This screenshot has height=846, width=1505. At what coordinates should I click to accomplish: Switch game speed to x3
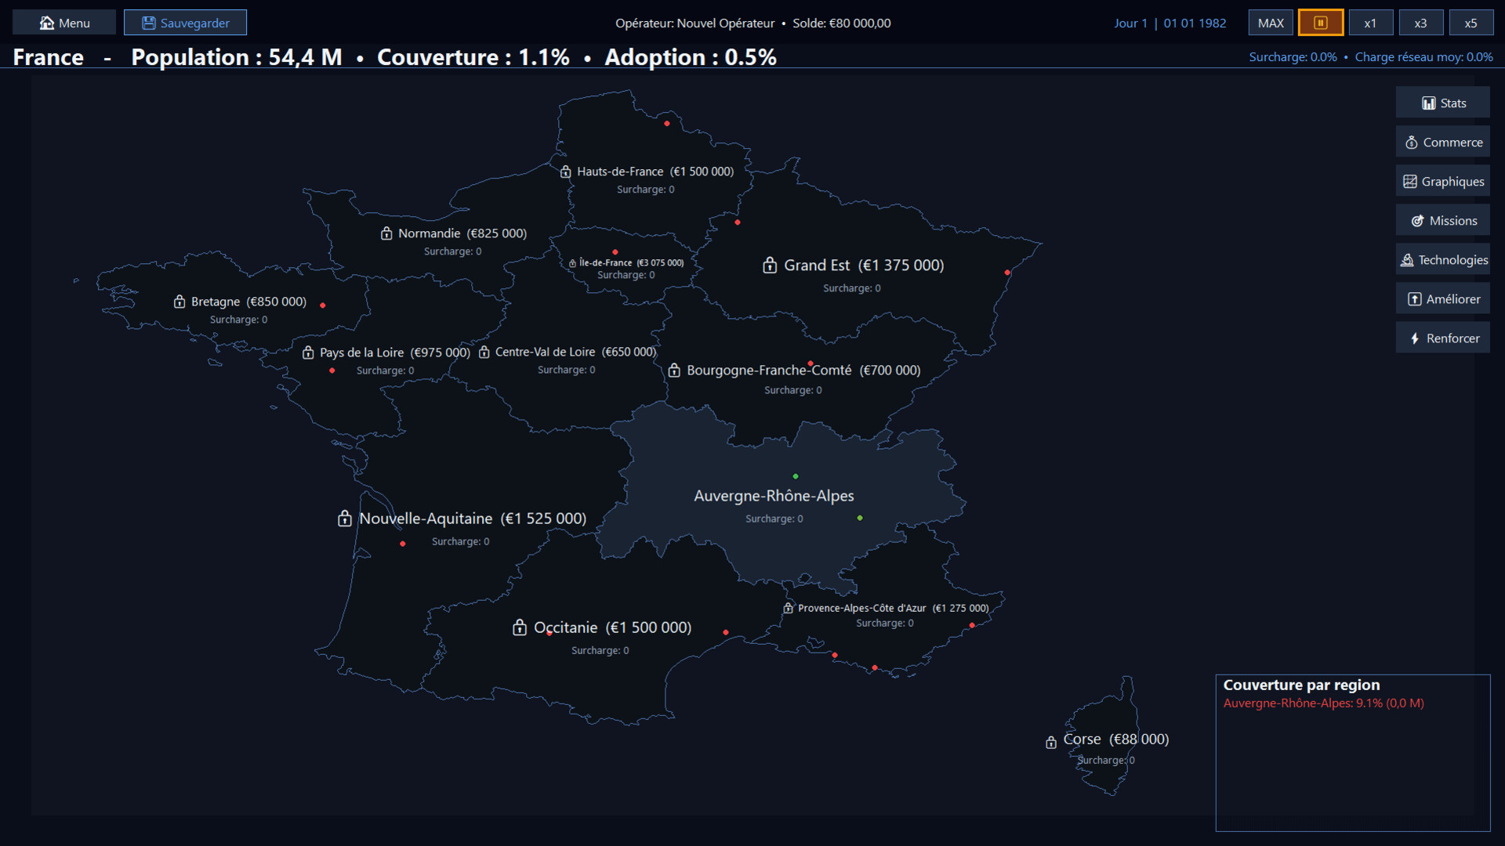(1420, 23)
